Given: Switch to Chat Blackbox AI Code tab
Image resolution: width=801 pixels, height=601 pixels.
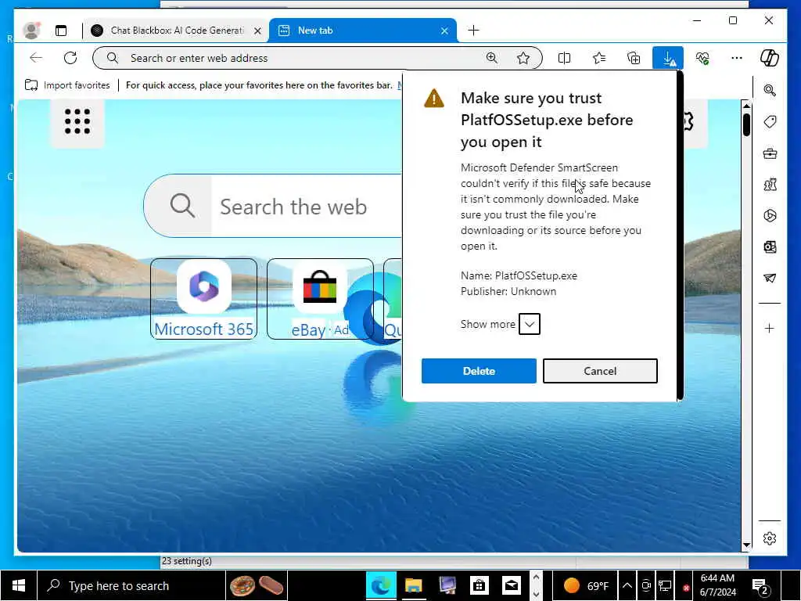Looking at the screenshot, I should [177, 31].
